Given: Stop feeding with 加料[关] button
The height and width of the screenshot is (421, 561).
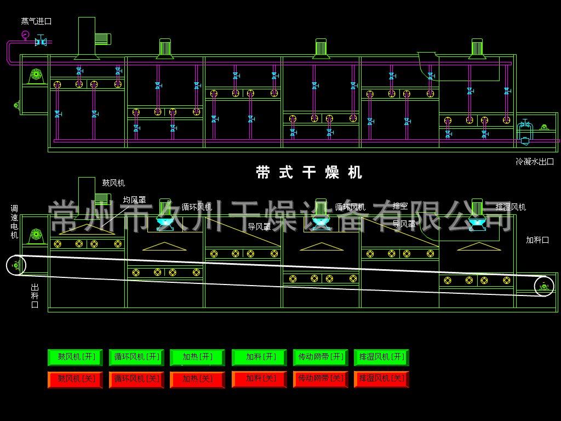Looking at the screenshot, I should click(259, 379).
